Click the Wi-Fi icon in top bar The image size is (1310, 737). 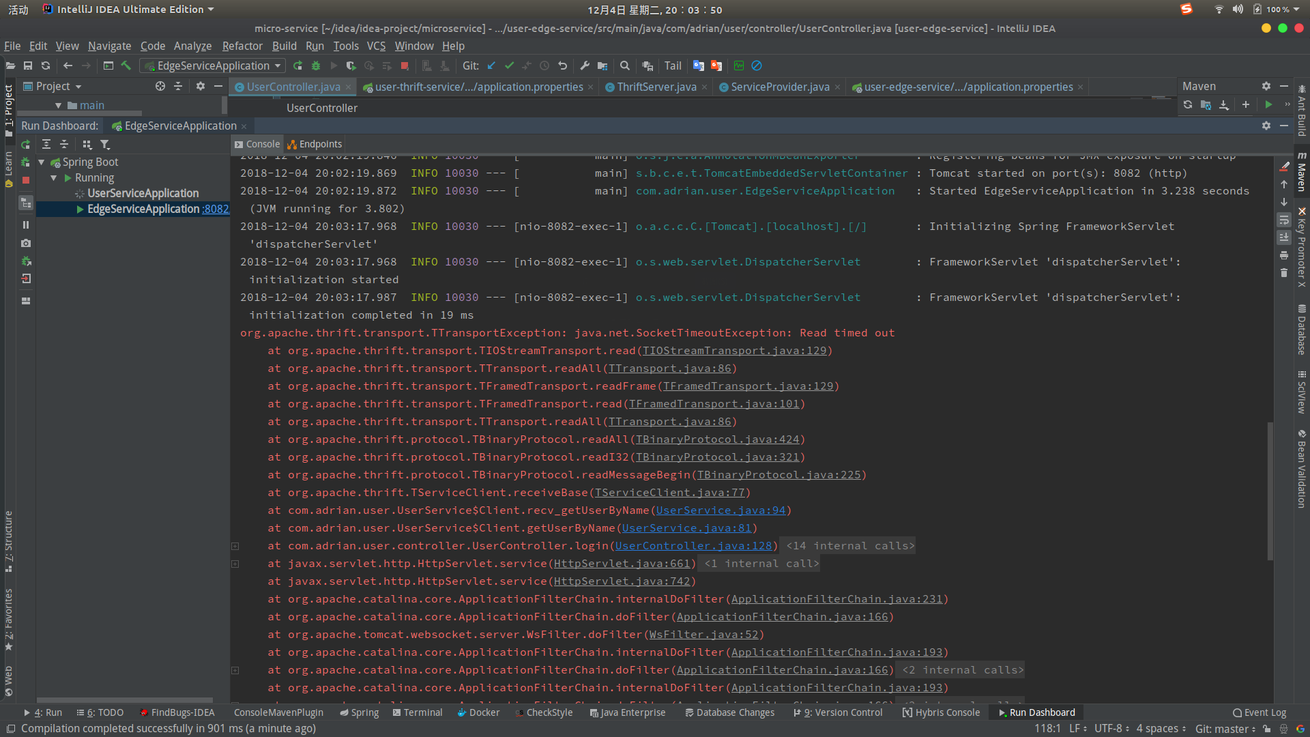point(1219,10)
